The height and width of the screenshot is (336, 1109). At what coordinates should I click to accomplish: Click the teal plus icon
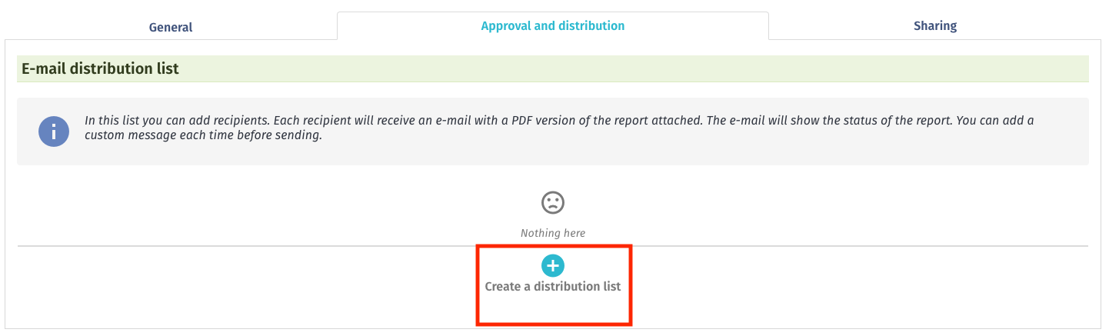coord(553,266)
